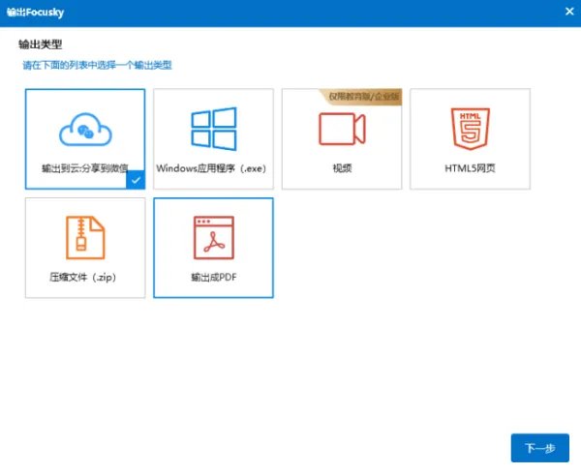Select the orange zip file icon
This screenshot has width=581, height=474.
point(85,238)
